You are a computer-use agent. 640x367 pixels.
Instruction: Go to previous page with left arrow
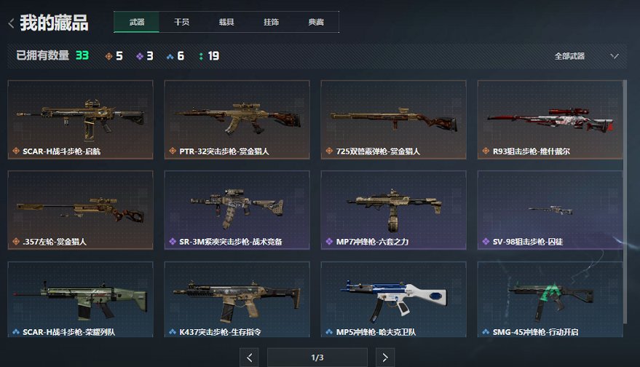pyautogui.click(x=250, y=358)
